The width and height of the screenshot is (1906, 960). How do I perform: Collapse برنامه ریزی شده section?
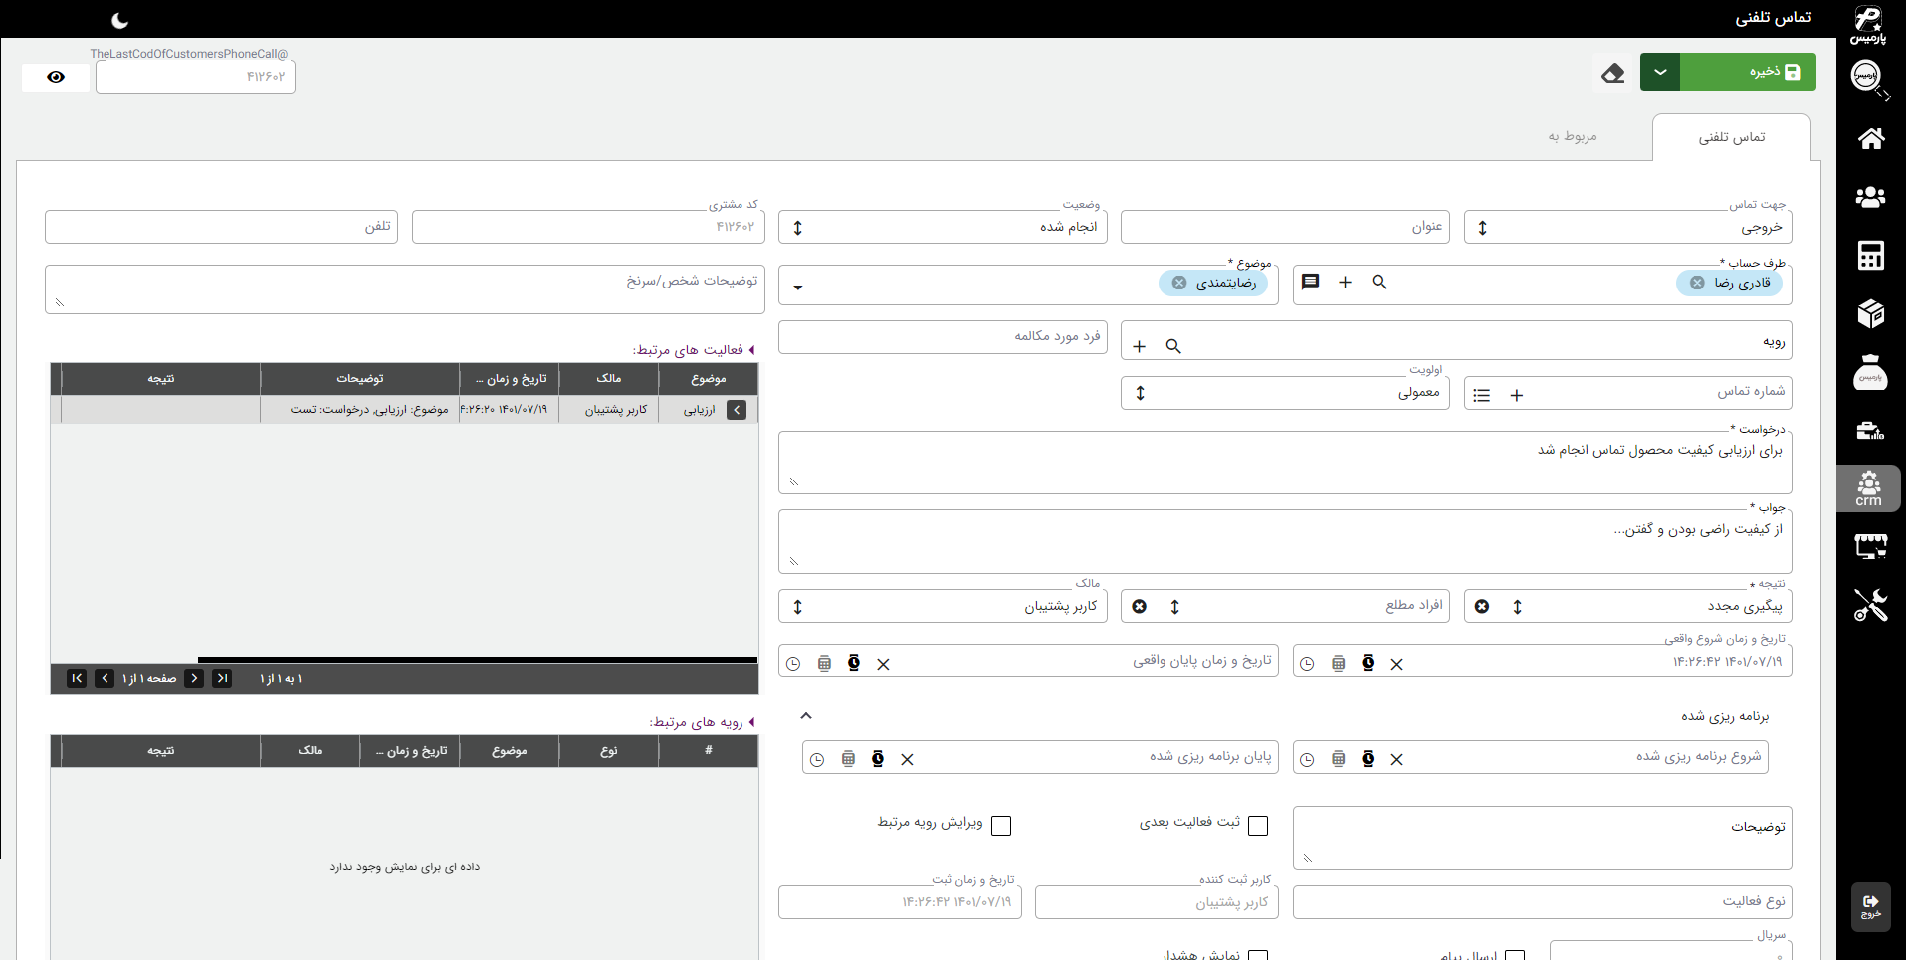tap(806, 715)
